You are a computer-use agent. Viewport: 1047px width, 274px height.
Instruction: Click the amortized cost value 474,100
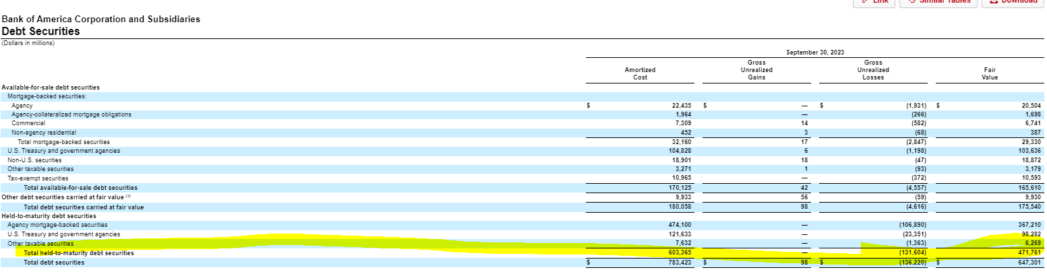click(x=680, y=225)
